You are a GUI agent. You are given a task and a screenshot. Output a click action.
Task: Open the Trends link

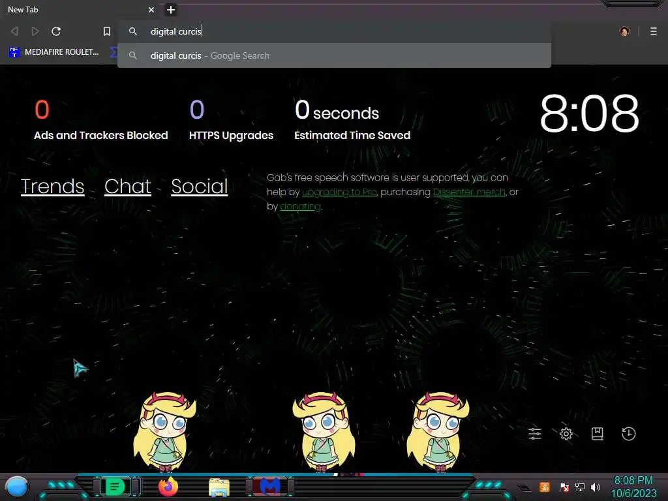pos(52,186)
